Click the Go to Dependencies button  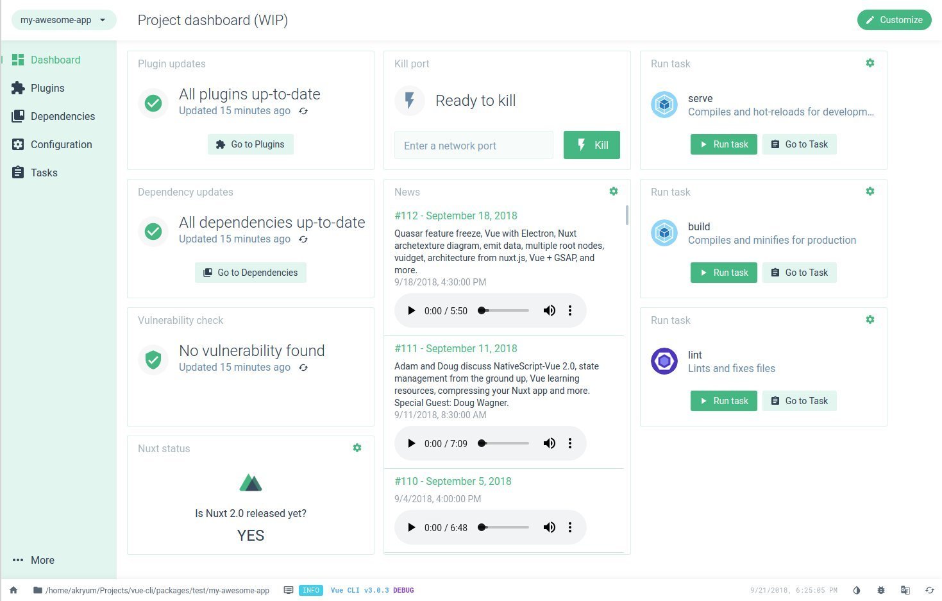tap(250, 273)
